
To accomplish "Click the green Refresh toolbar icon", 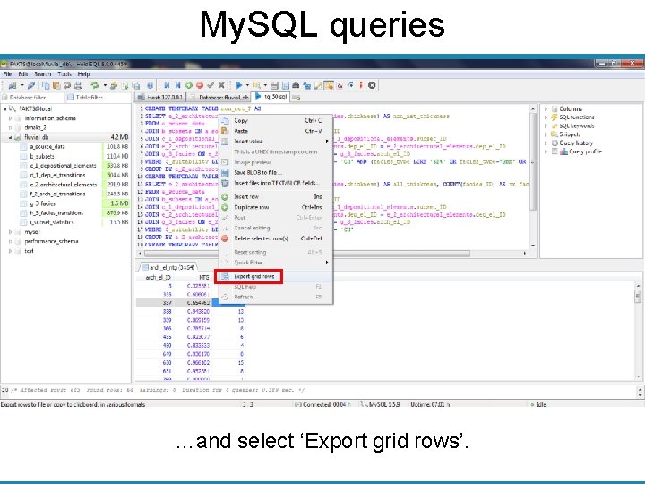I will [95, 86].
